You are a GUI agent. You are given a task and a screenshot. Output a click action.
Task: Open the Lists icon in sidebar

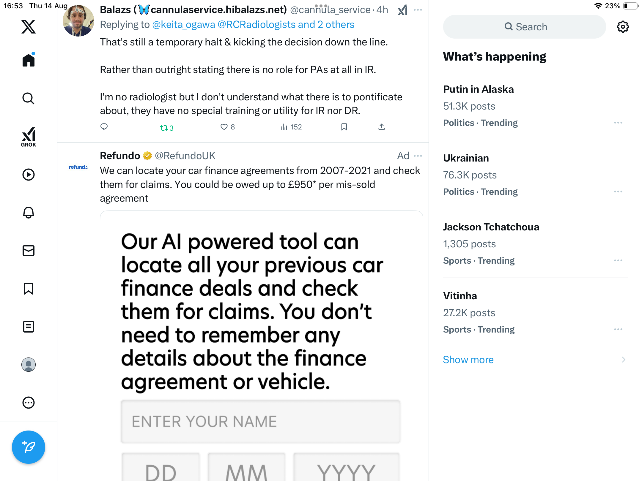click(29, 327)
